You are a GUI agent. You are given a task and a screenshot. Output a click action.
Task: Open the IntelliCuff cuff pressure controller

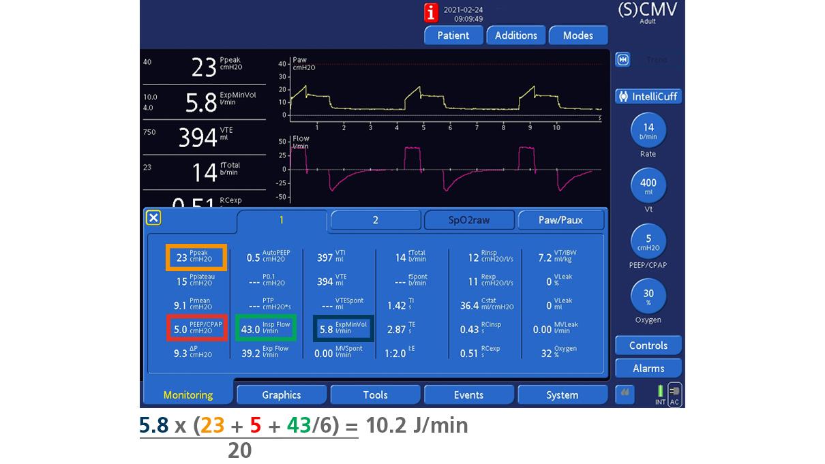click(x=648, y=96)
